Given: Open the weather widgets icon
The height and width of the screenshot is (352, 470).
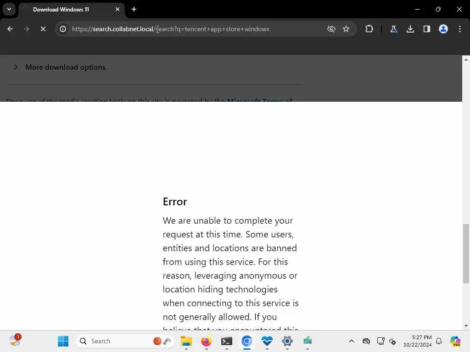Looking at the screenshot, I should [x=15, y=341].
